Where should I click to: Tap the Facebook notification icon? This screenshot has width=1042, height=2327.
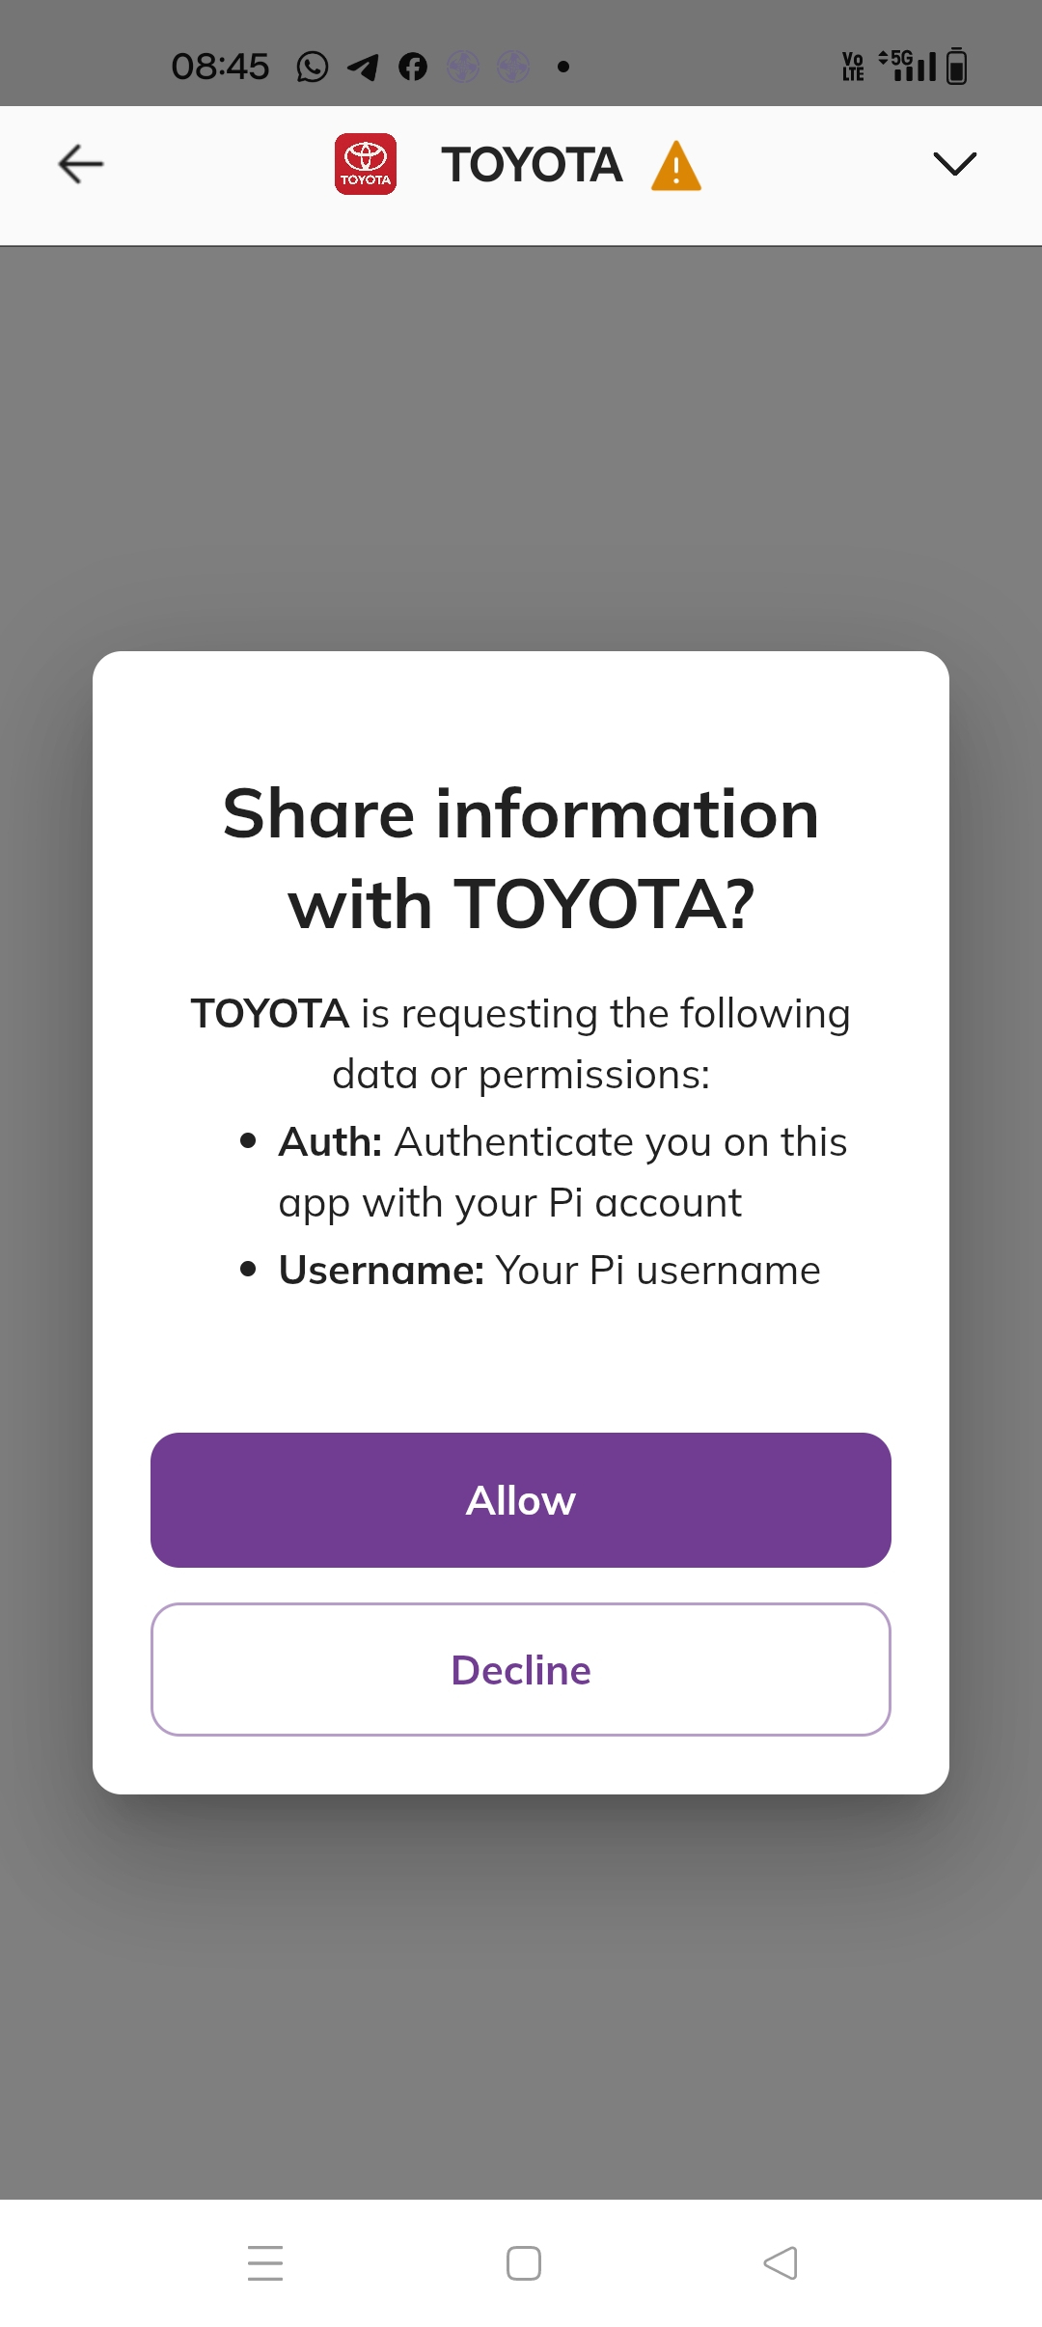(413, 67)
